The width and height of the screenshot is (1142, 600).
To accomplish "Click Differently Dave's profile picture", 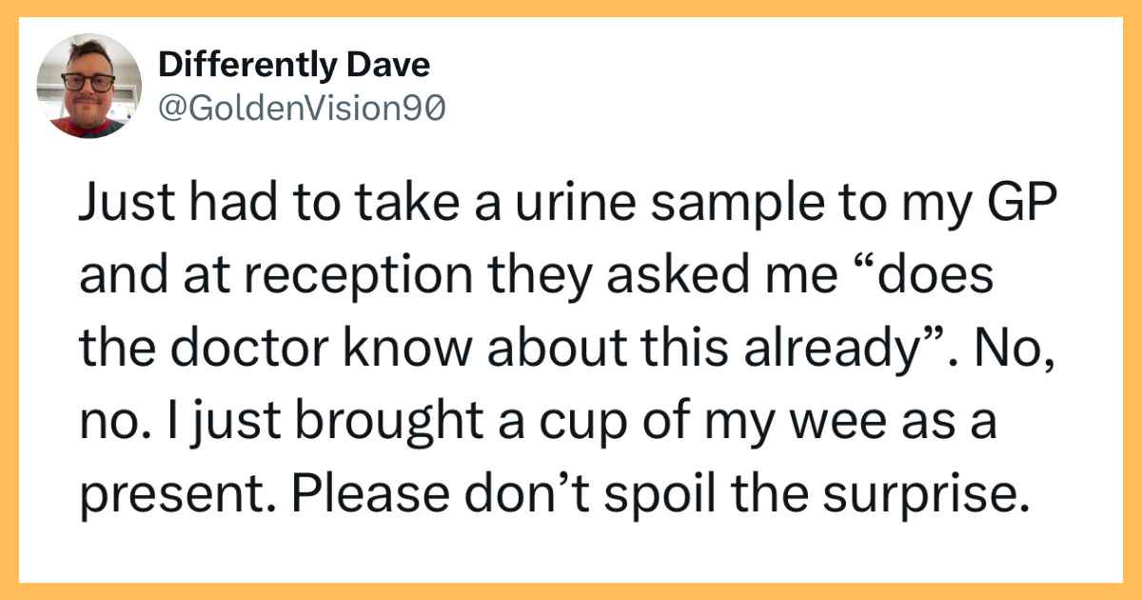I will tap(89, 87).
